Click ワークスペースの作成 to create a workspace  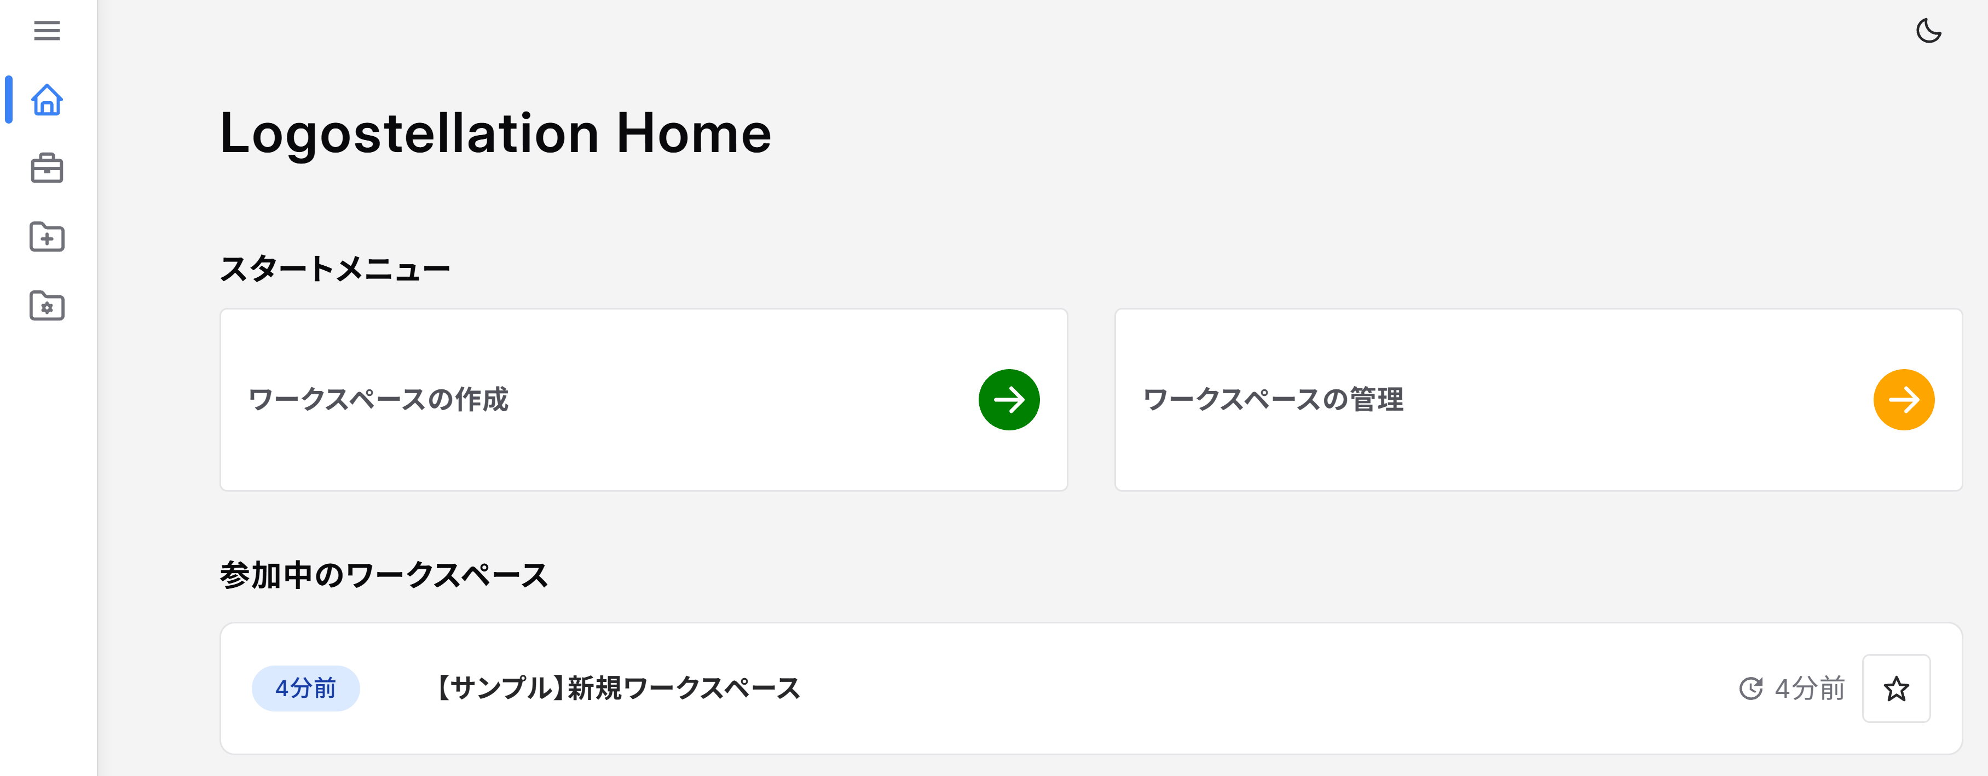click(x=378, y=400)
